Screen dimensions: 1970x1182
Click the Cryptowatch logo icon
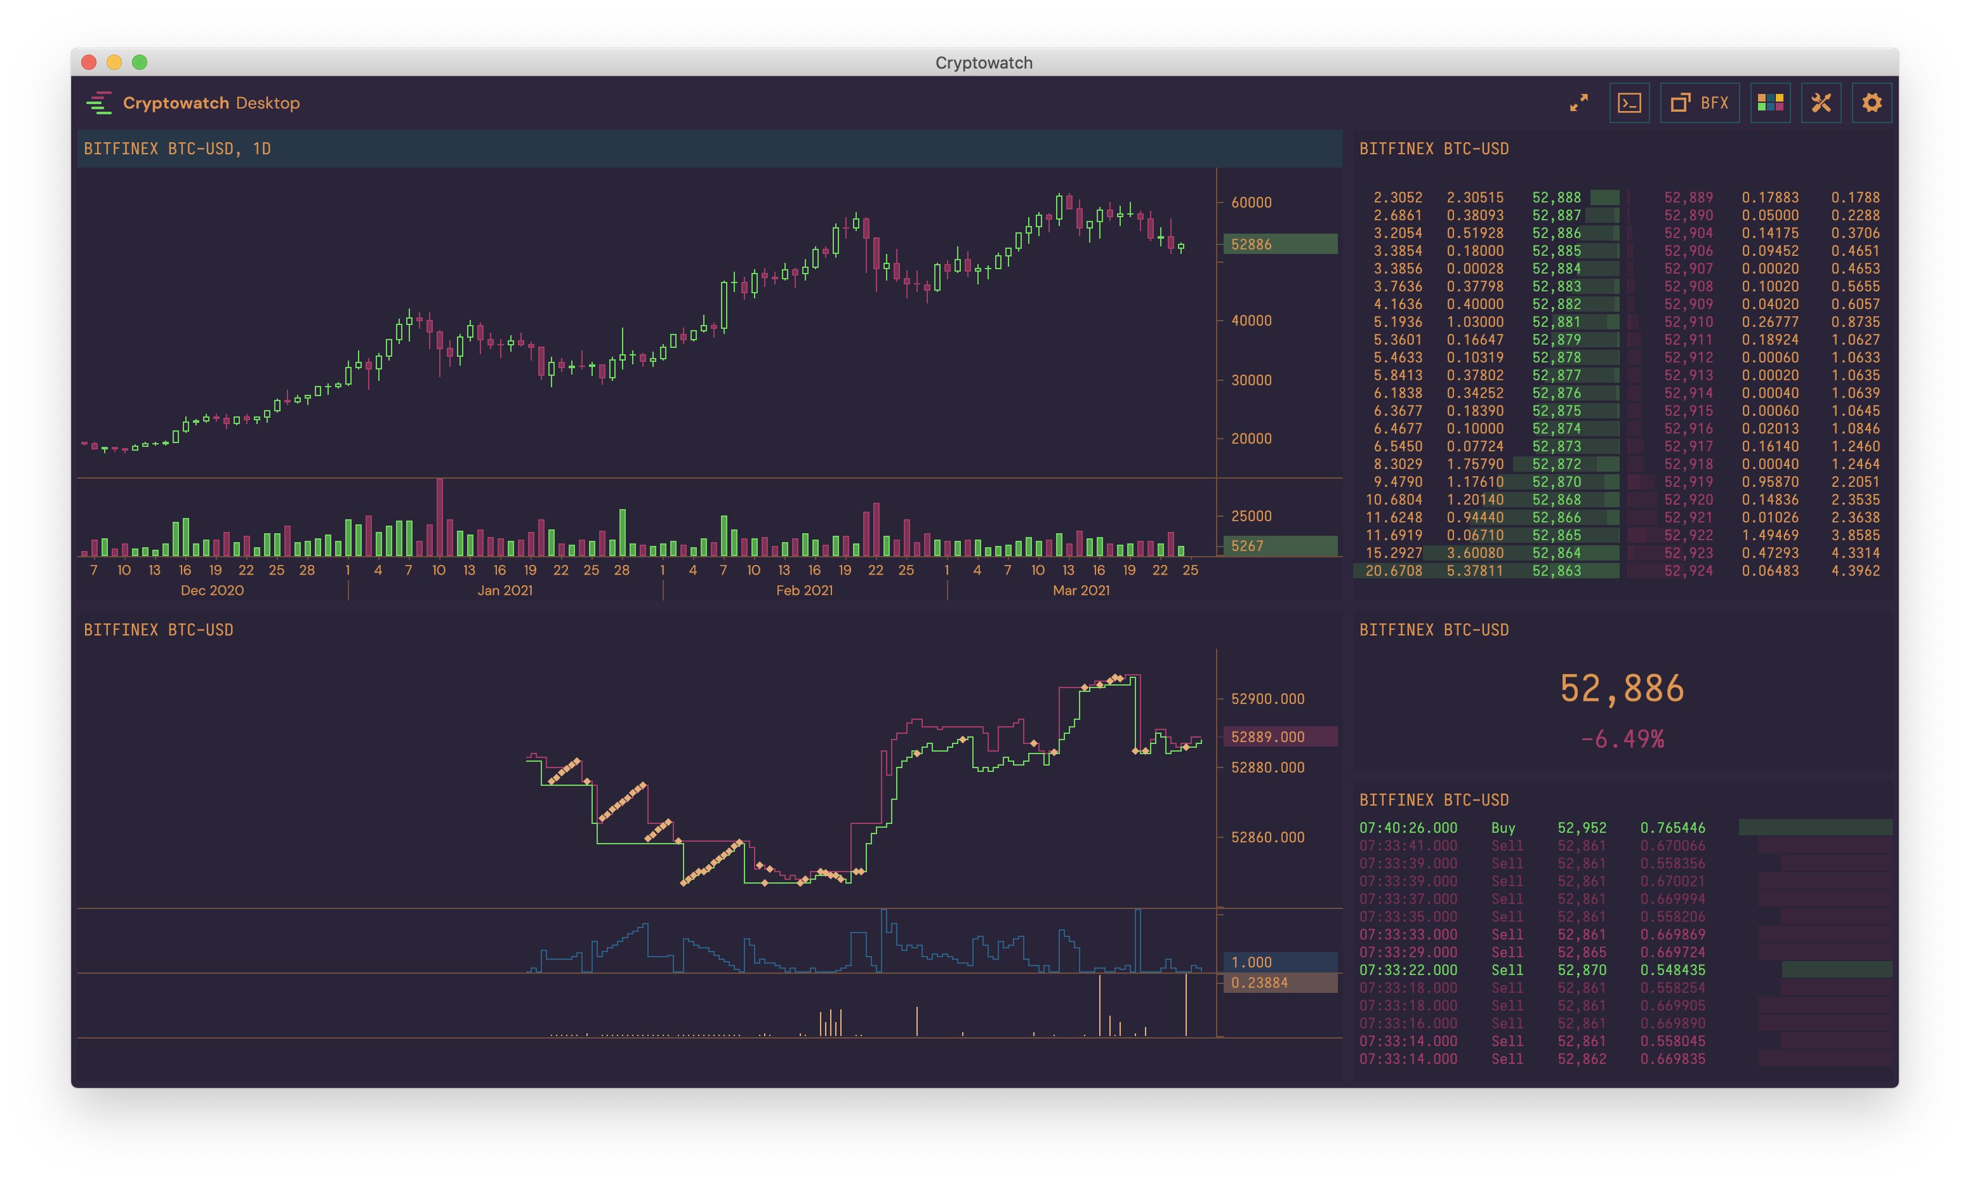99,103
